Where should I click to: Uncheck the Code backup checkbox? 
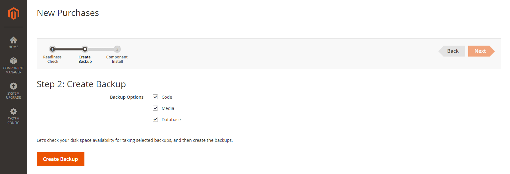[155, 97]
